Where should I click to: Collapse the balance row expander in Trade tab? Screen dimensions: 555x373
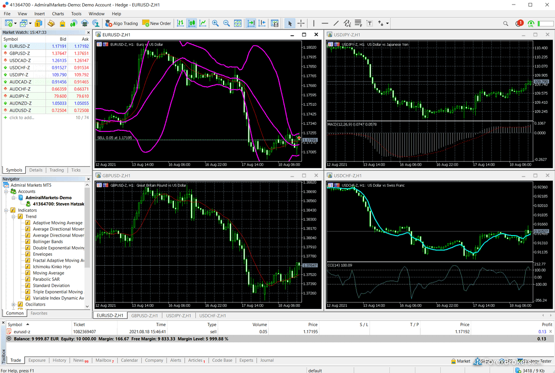click(9, 338)
